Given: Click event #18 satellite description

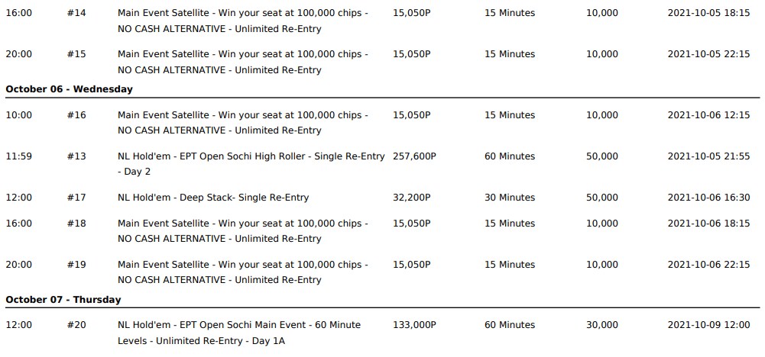Looking at the screenshot, I should pyautogui.click(x=242, y=231).
